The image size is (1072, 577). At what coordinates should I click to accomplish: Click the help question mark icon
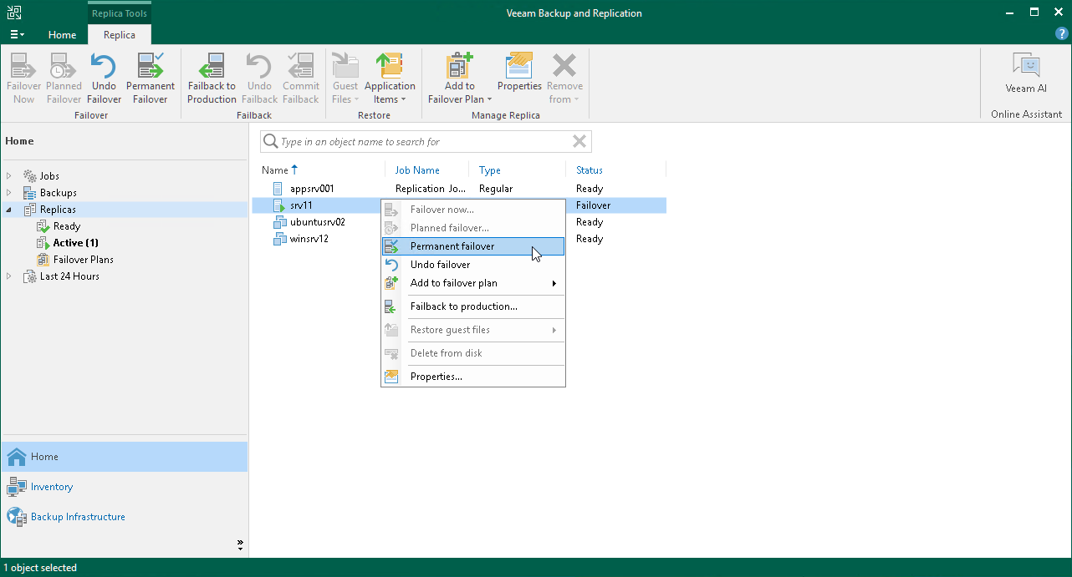(1061, 34)
